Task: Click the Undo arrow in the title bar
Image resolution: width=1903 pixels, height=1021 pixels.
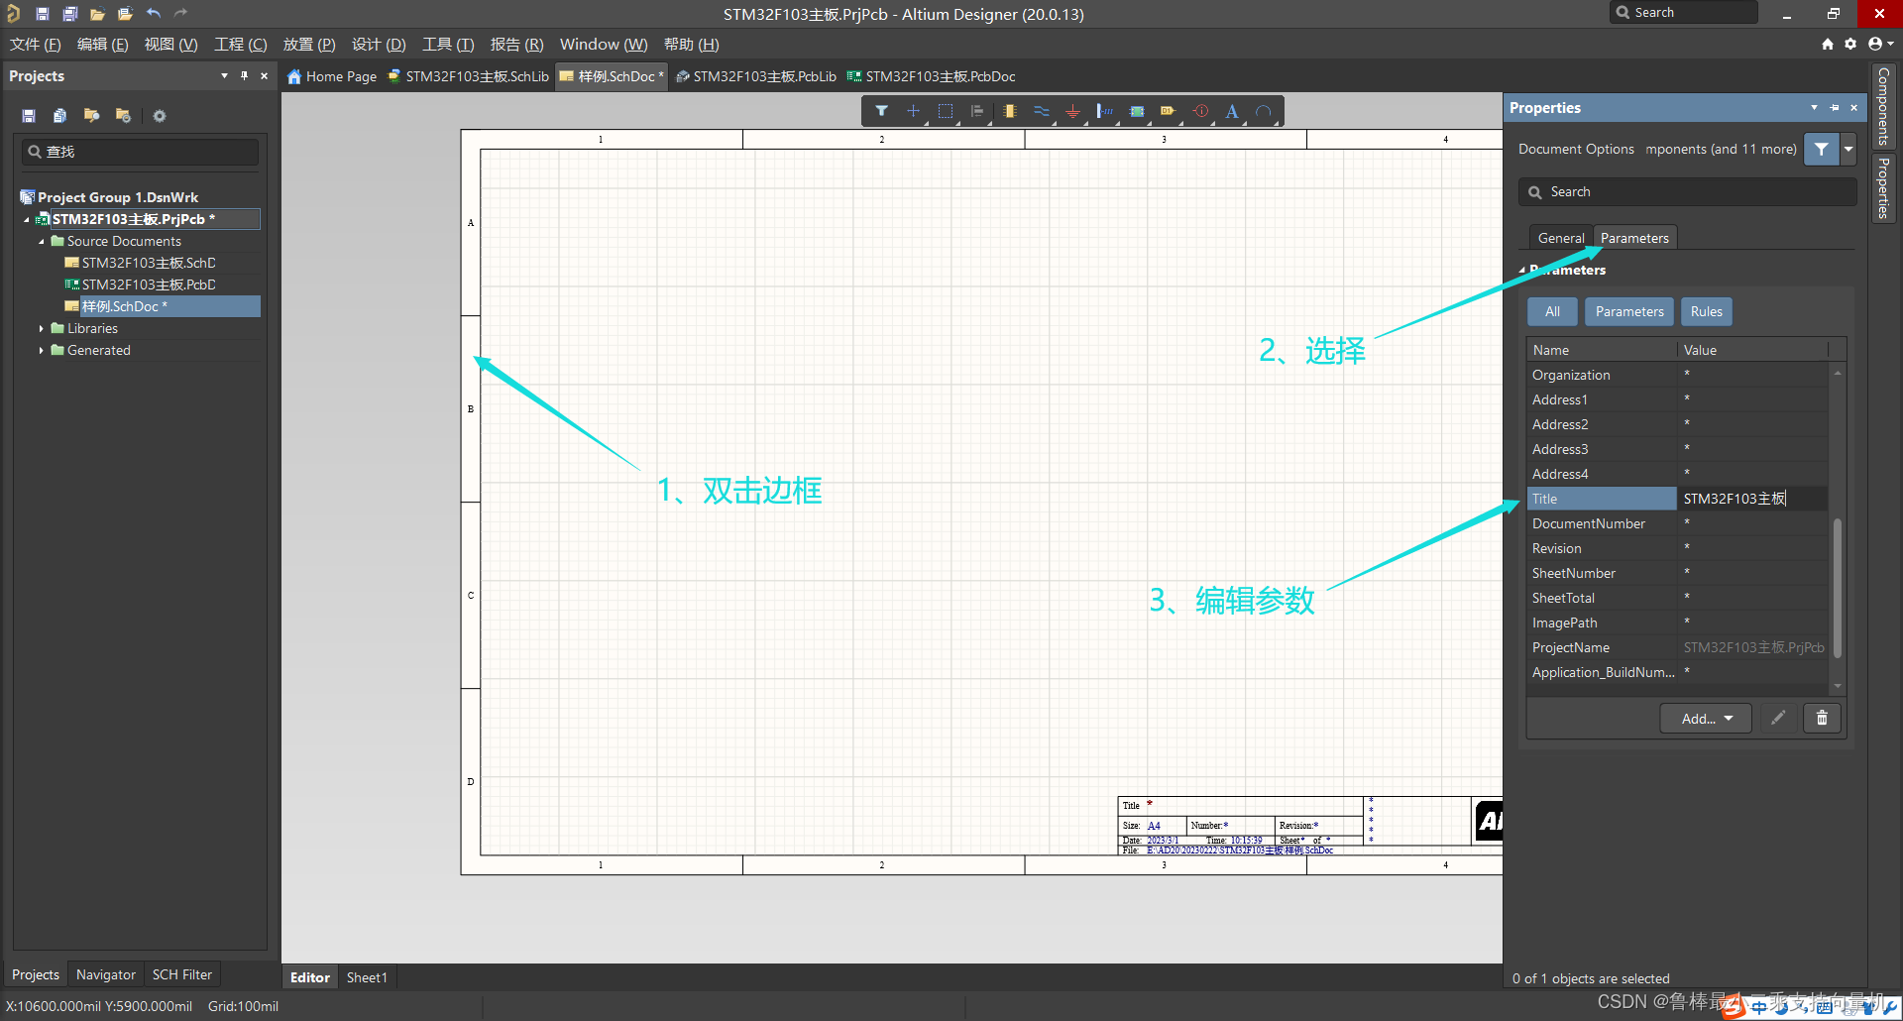Action: (x=154, y=14)
